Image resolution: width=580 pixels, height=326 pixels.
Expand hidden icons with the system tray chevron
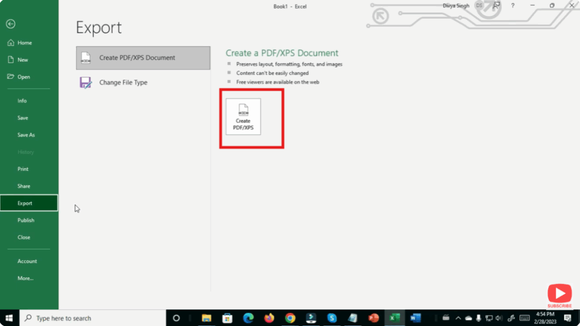click(458, 318)
